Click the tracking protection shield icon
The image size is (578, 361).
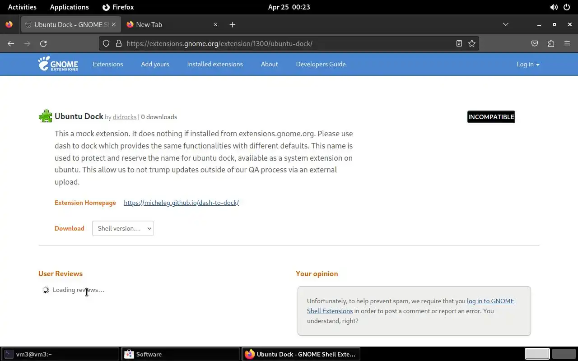tap(106, 43)
